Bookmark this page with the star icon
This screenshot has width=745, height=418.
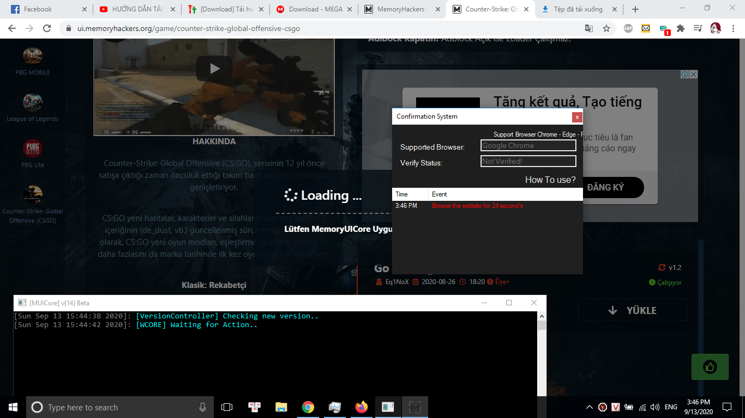point(606,28)
